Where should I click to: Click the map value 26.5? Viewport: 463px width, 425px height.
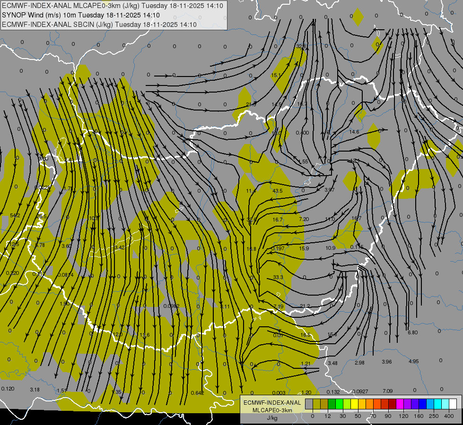(42, 216)
